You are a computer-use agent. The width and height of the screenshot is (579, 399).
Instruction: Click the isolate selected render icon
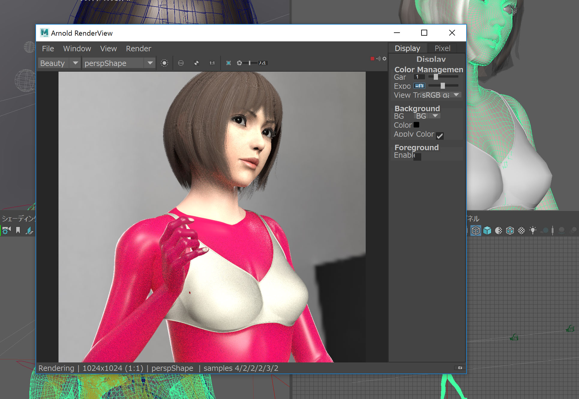coord(164,63)
